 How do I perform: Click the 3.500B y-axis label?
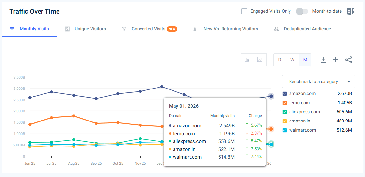click(19, 77)
